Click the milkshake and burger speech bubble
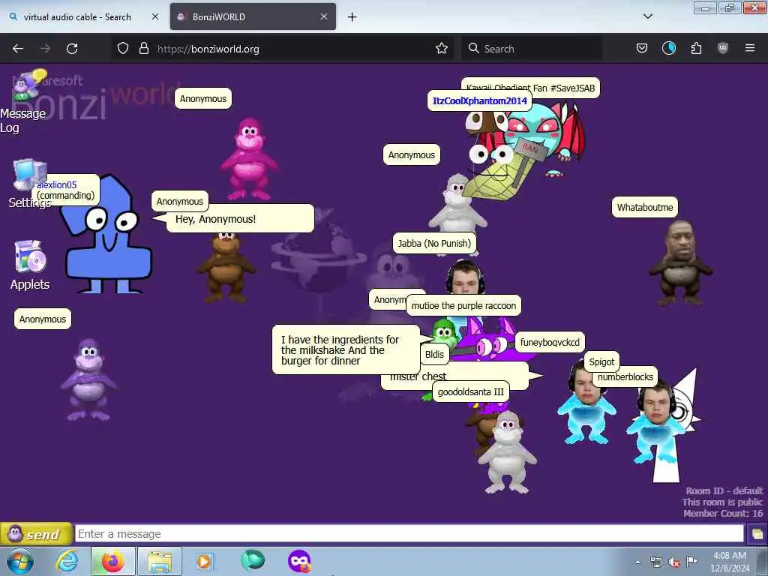The height and width of the screenshot is (576, 768). point(346,349)
